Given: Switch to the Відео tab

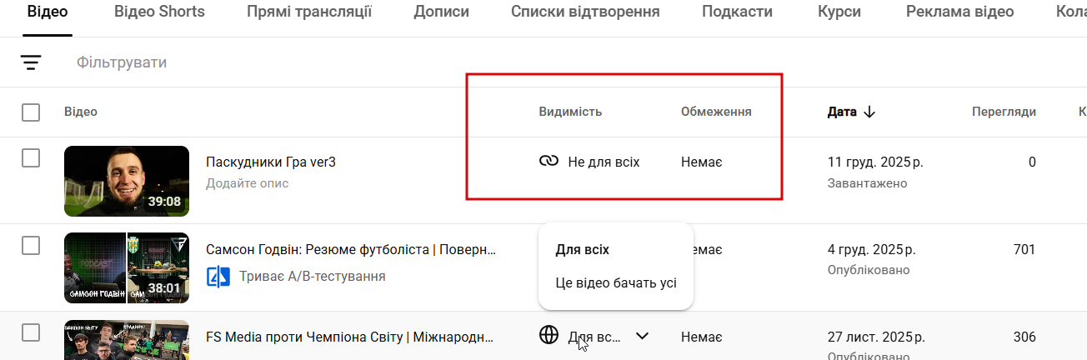Looking at the screenshot, I should (x=48, y=12).
